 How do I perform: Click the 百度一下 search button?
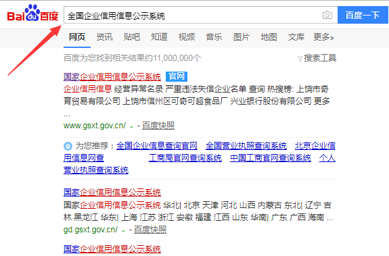[x=363, y=15]
